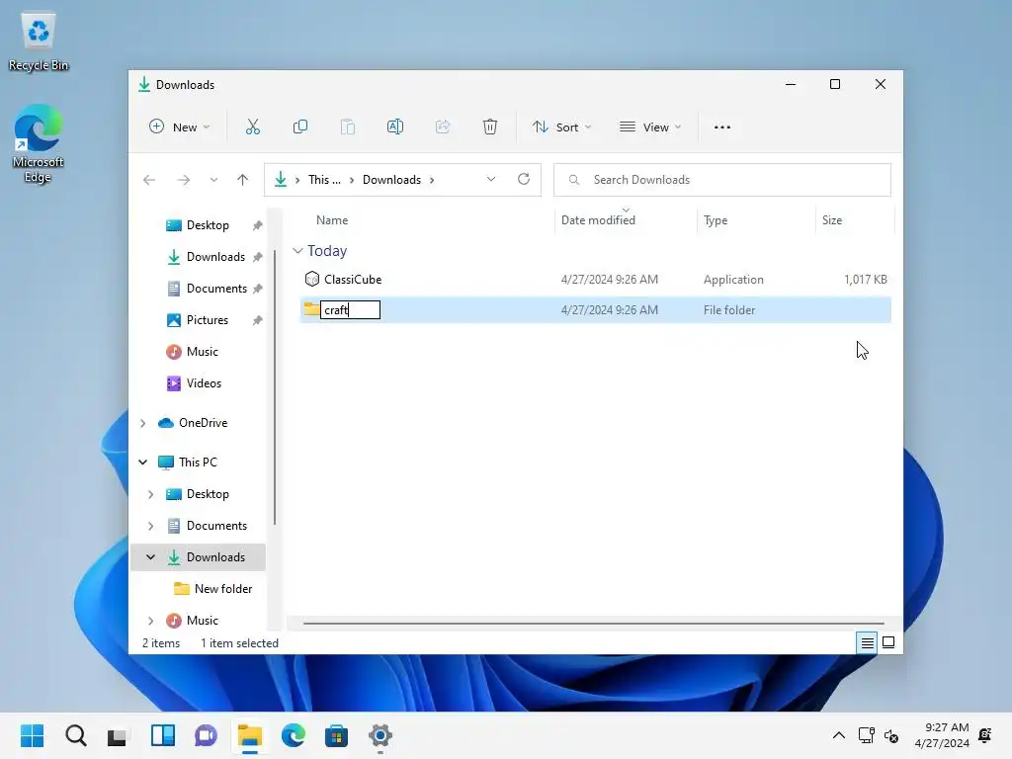This screenshot has width=1012, height=759.
Task: Expand Music under This PC
Action: pyautogui.click(x=150, y=621)
